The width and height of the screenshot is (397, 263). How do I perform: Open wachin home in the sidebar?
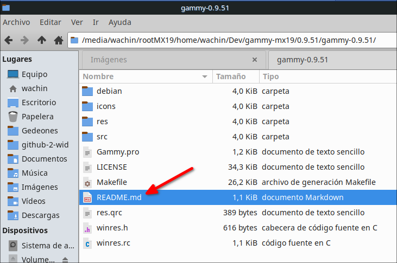point(39,88)
